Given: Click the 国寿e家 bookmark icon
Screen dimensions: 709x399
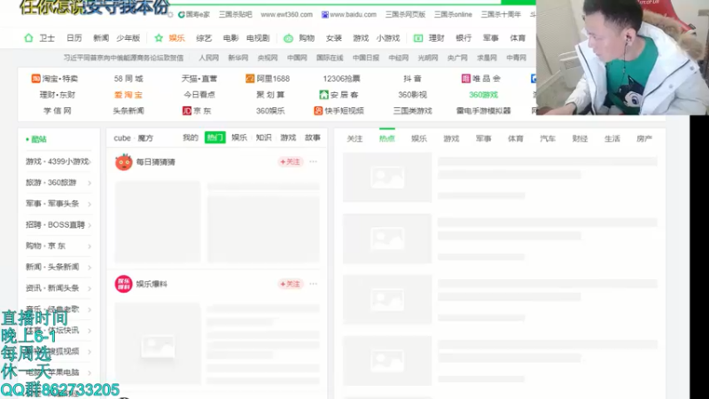Looking at the screenshot, I should click(x=182, y=14).
